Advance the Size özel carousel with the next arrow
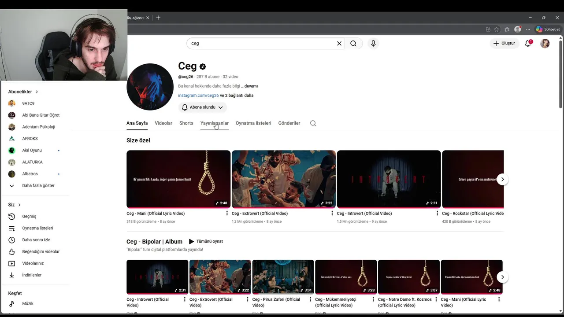 502,179
